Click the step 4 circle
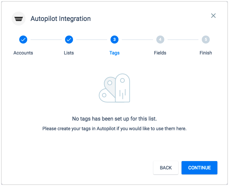Screen dimensions: 229x186 (160, 40)
